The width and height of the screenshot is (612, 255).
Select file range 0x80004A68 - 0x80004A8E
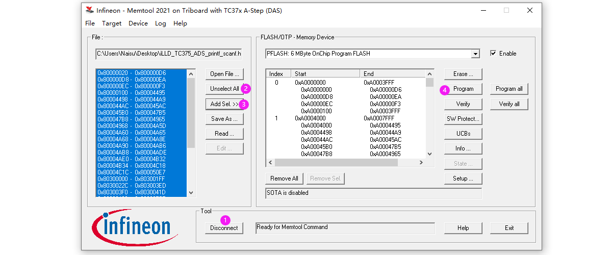pyautogui.click(x=141, y=139)
